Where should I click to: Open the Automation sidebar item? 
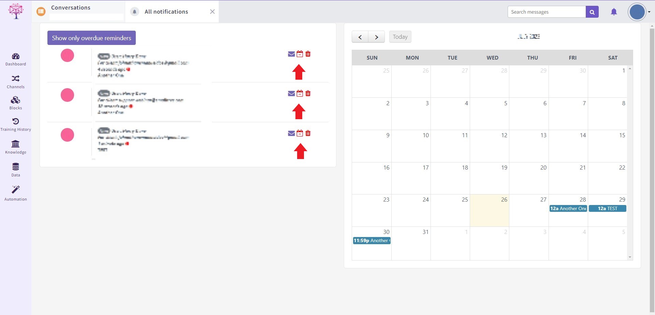pos(16,193)
